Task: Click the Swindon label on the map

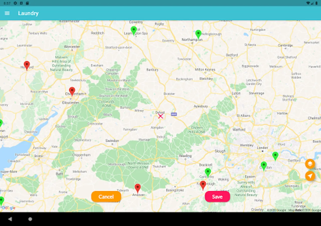Action: [x=112, y=141]
